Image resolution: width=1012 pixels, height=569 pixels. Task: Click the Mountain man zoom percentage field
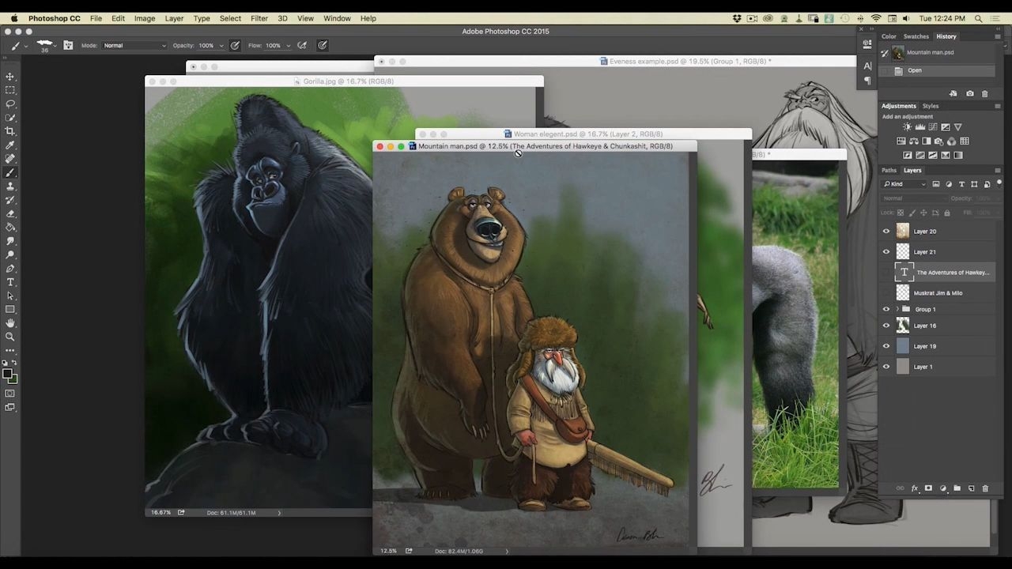click(388, 551)
